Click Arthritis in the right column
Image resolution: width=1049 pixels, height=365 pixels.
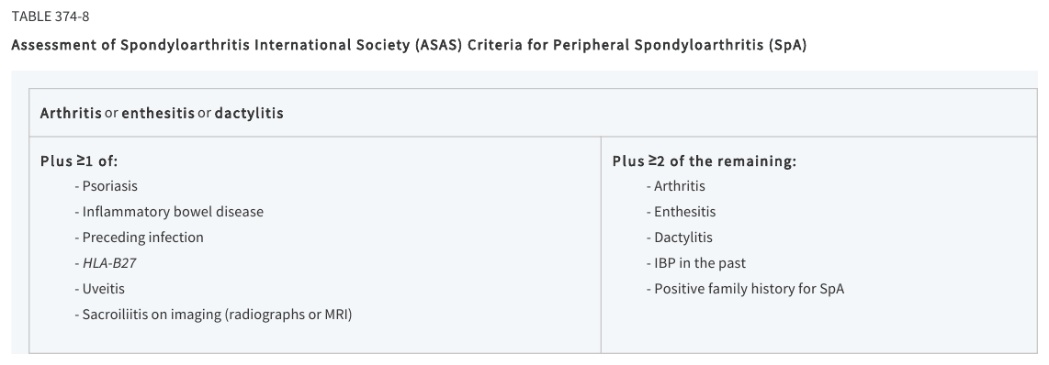click(x=676, y=186)
